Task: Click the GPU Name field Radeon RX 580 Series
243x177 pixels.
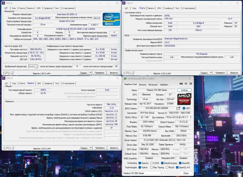Action: click(x=157, y=90)
